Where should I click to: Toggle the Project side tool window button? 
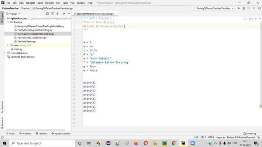(x=2, y=18)
